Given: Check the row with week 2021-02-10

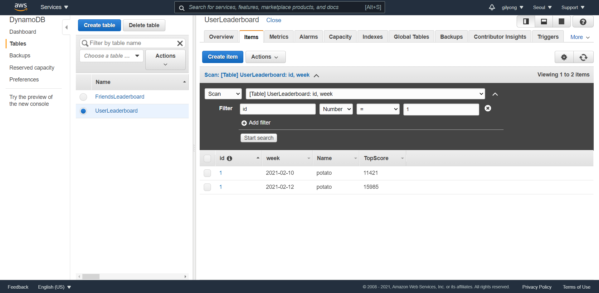Looking at the screenshot, I should click(x=207, y=173).
